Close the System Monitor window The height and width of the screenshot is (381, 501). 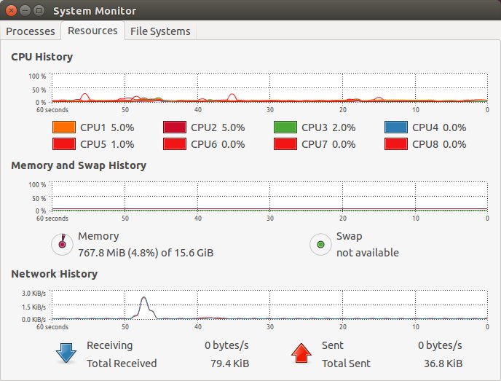coord(11,11)
